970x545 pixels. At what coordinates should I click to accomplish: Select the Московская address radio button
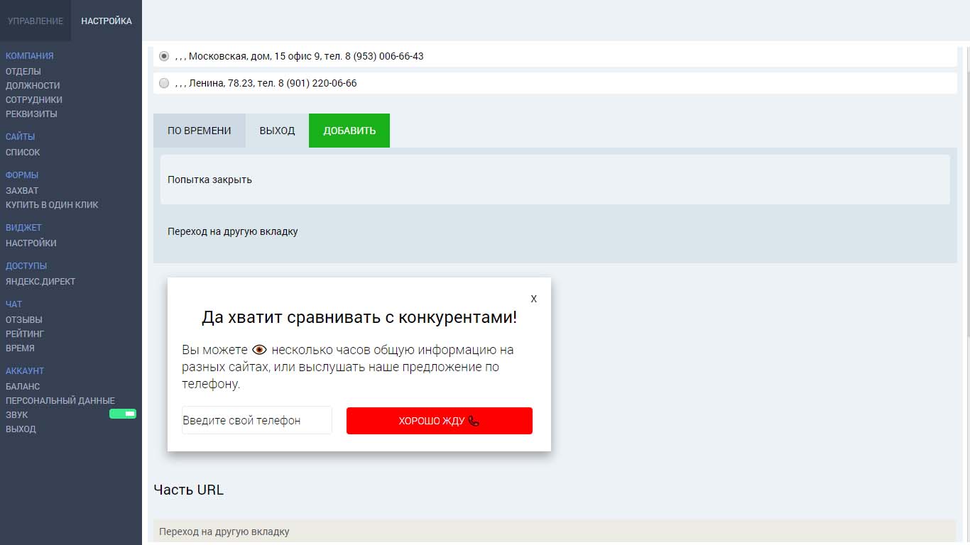coord(164,56)
